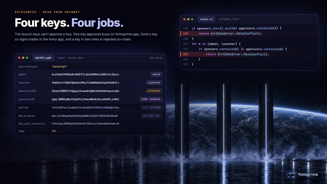Viewport: 327px width, 184px height.
Task: Click the closing brace on line 200
Action: pos(193,39)
